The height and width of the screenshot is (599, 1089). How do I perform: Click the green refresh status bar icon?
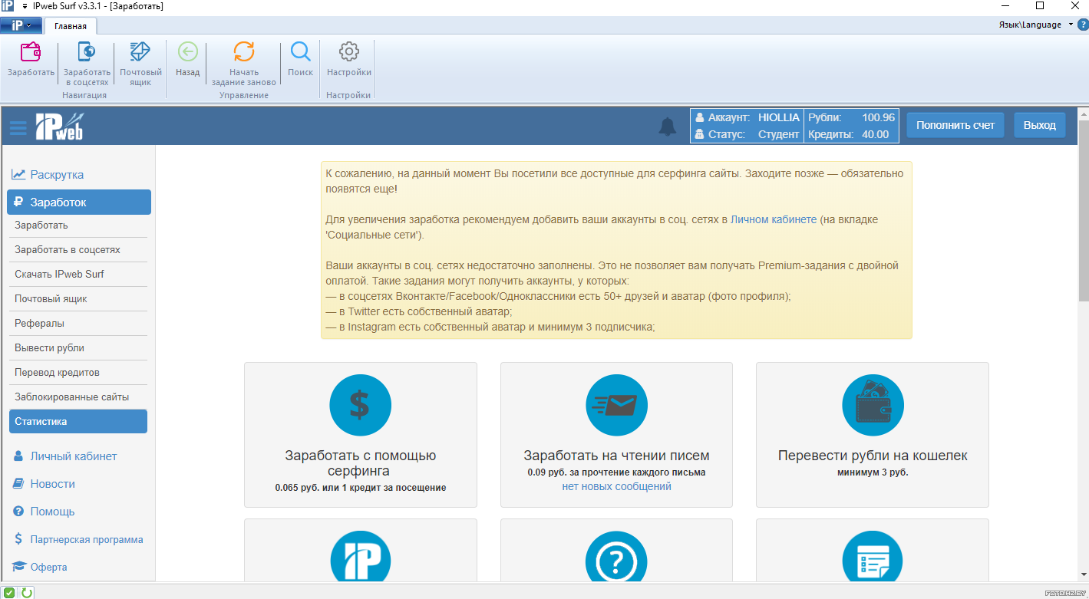27,592
